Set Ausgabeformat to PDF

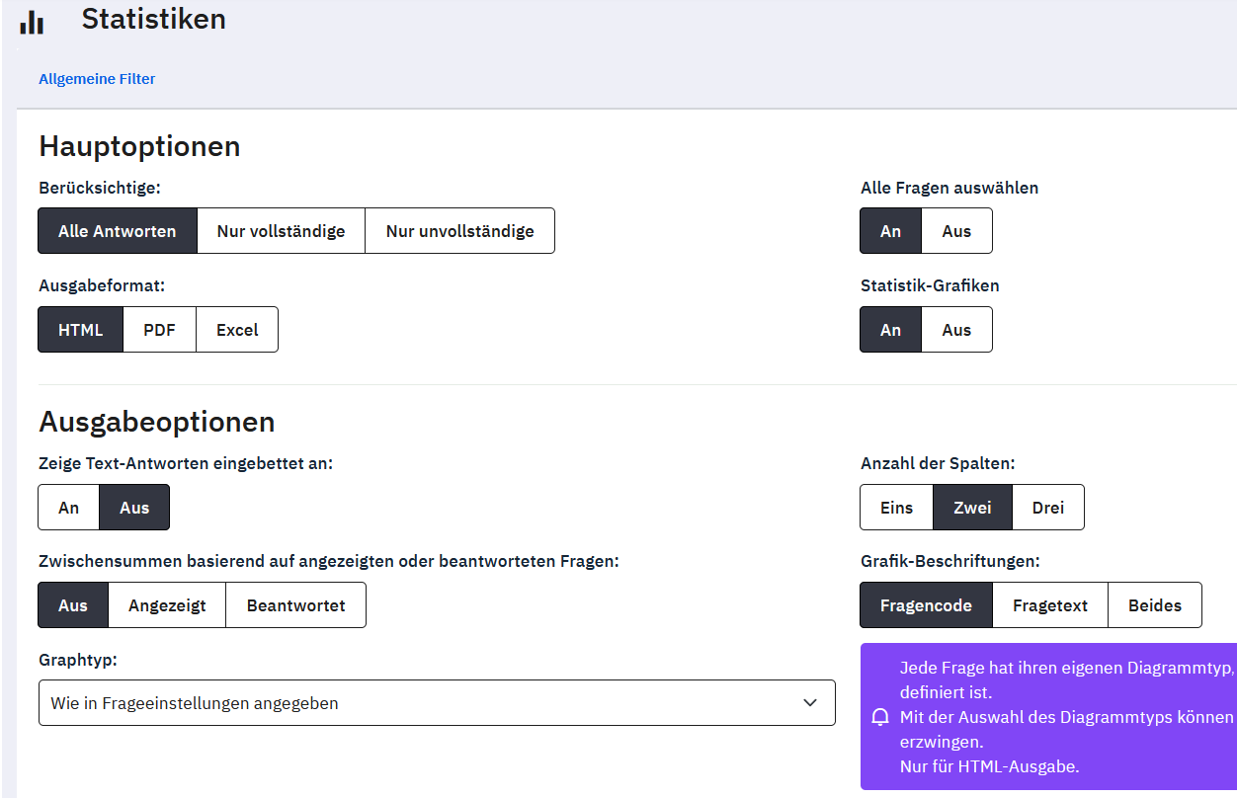coord(159,330)
